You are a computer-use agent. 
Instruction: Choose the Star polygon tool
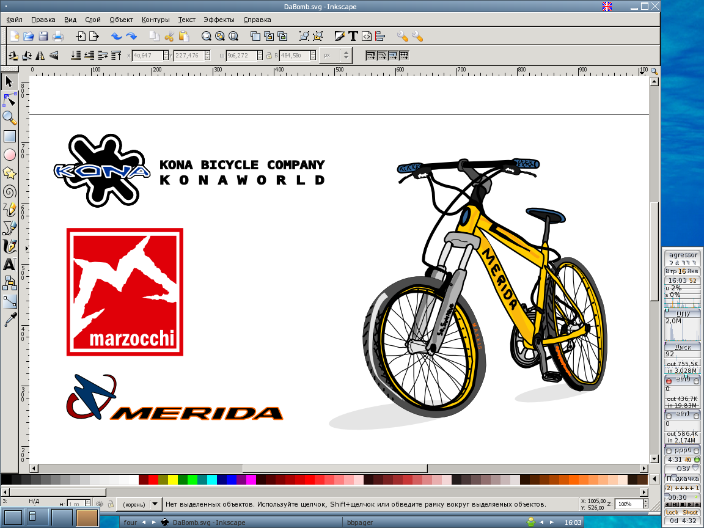[9, 173]
